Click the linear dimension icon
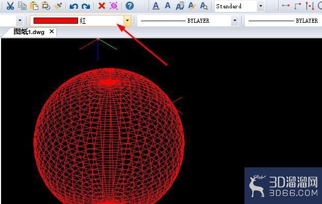322x204 pixels. pos(286,6)
